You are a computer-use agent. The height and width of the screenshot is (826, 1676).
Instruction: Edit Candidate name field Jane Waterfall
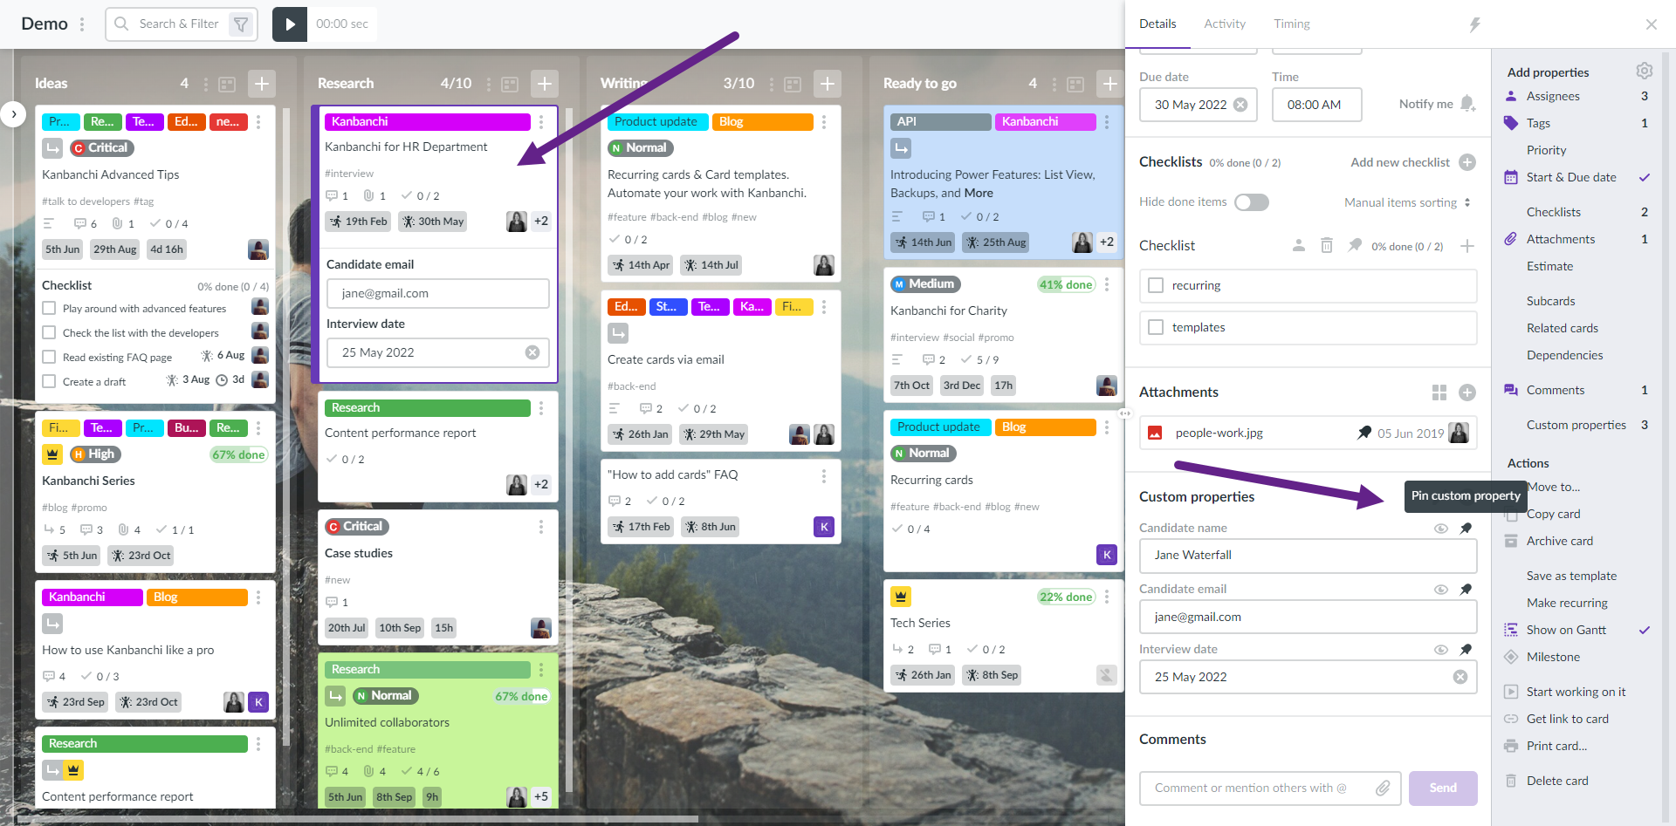coord(1308,556)
